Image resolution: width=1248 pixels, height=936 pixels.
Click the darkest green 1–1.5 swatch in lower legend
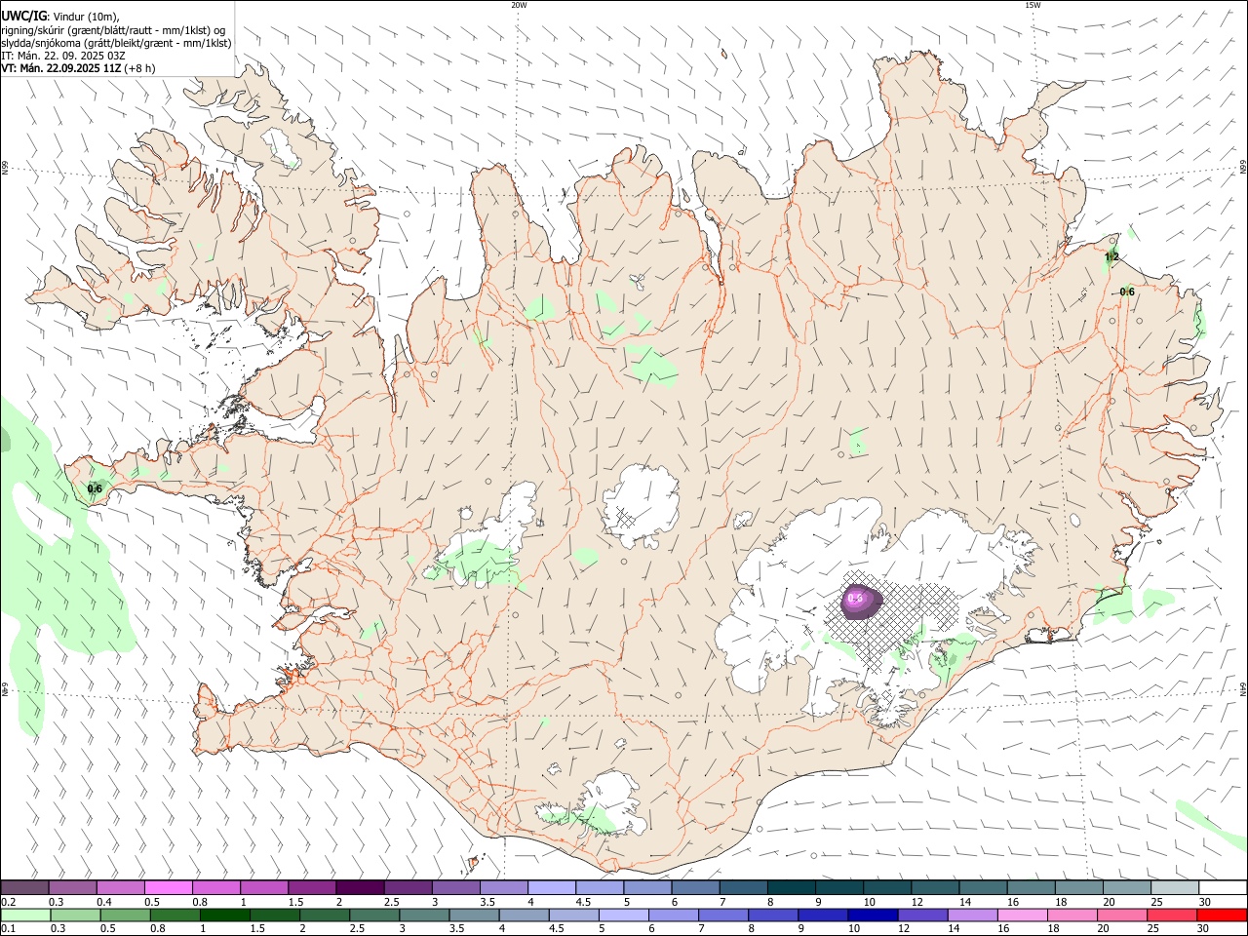(225, 915)
